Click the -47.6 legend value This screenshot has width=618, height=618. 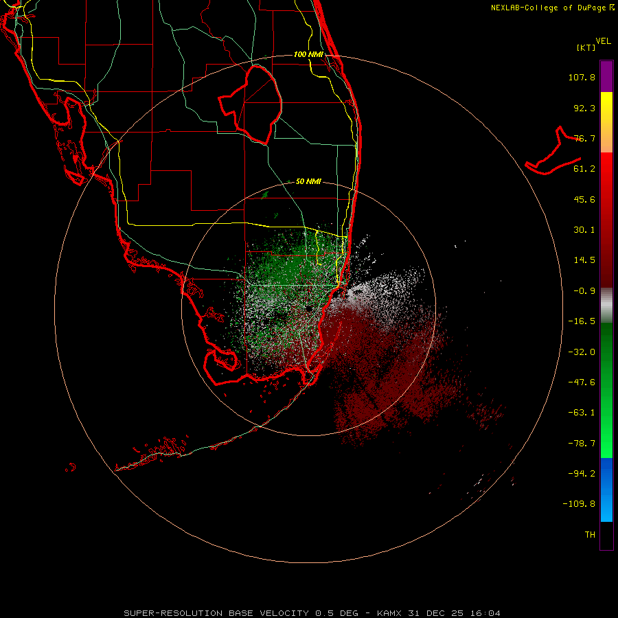coord(582,382)
